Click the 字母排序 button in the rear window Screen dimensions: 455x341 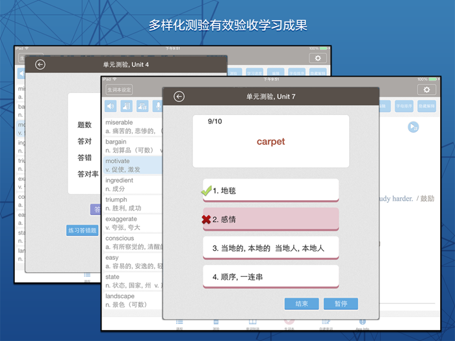pyautogui.click(x=296, y=73)
